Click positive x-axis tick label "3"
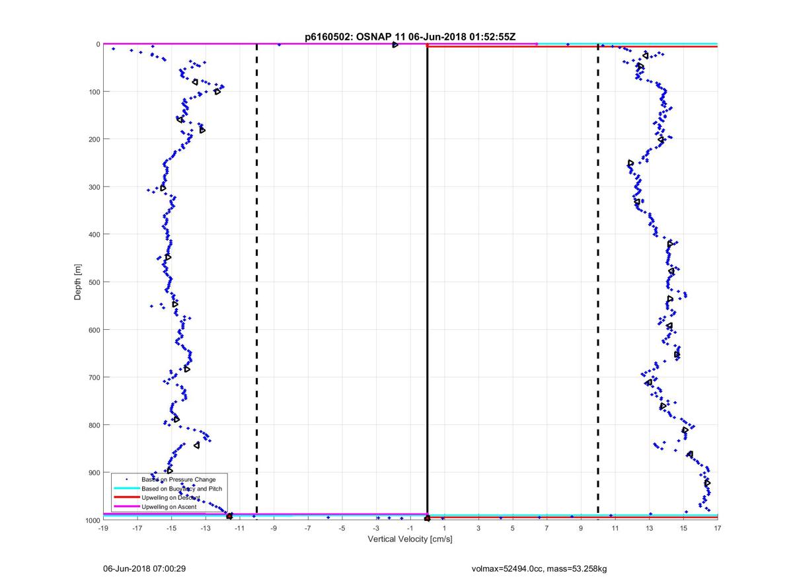The image size is (793, 585). 478,529
